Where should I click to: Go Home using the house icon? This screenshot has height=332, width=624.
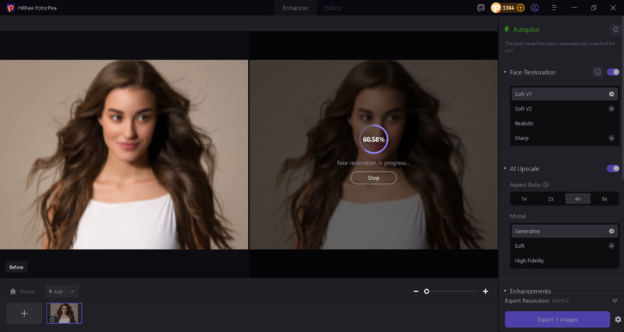point(13,291)
